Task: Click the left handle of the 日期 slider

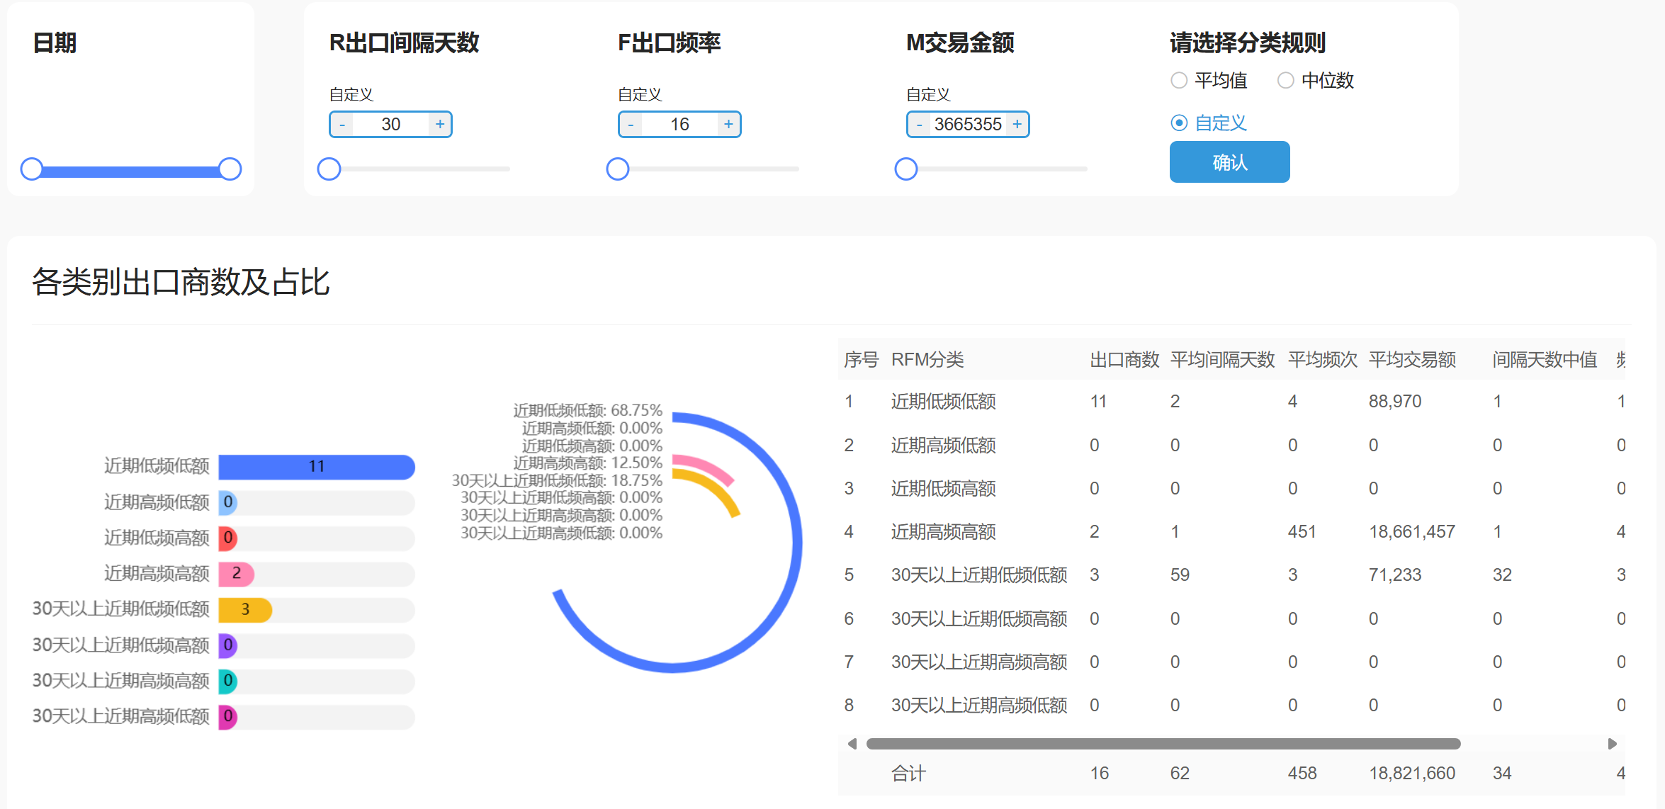Action: pos(32,169)
